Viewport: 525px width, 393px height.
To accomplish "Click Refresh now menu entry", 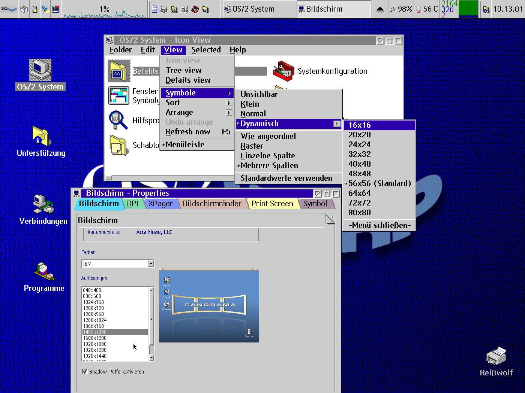I will pyautogui.click(x=197, y=132).
